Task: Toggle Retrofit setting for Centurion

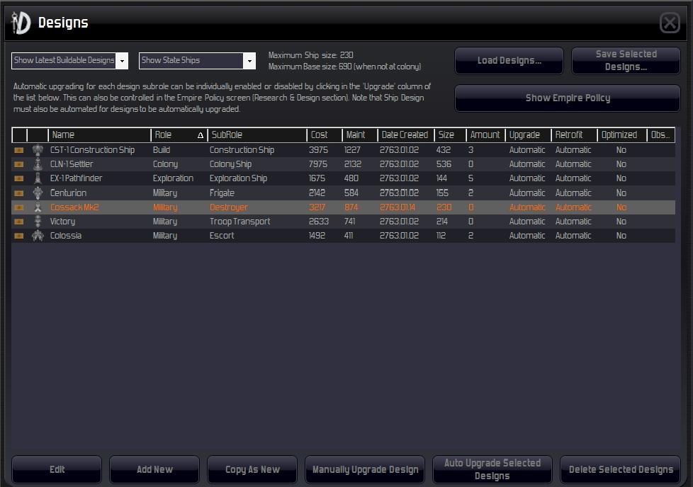Action: pos(573,193)
